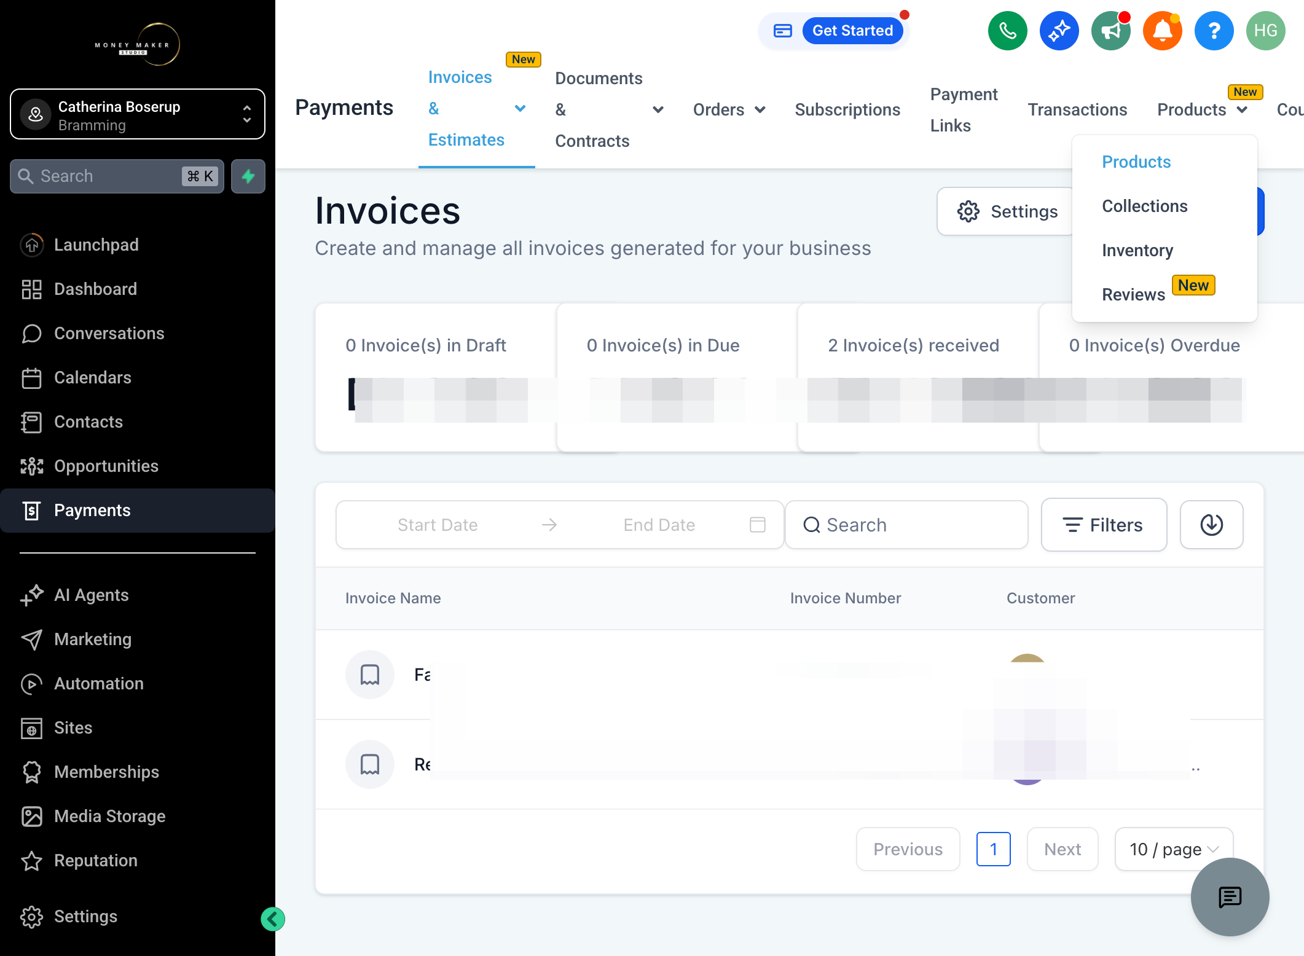Viewport: 1304px width, 956px height.
Task: Click the download export icon button
Action: tap(1211, 525)
